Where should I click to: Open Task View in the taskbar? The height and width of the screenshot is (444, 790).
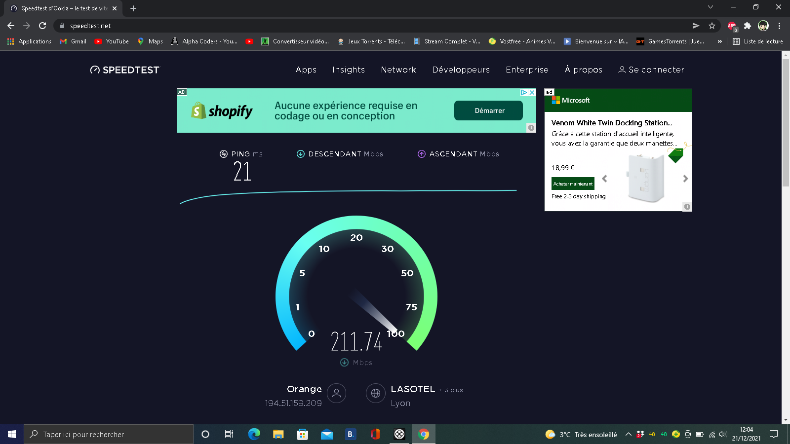tap(229, 434)
